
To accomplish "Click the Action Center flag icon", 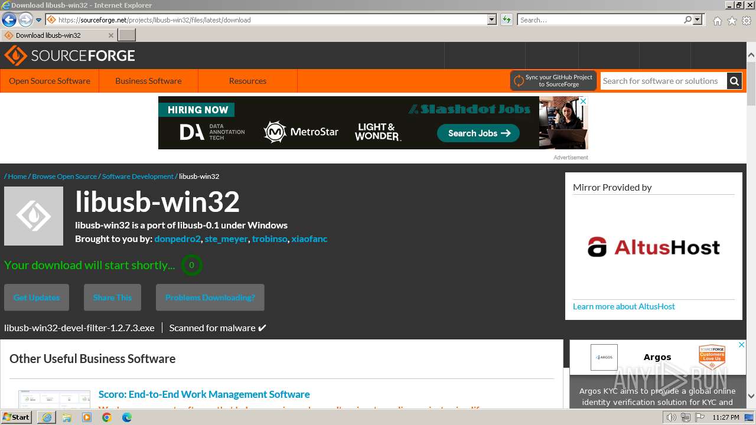I will point(700,417).
